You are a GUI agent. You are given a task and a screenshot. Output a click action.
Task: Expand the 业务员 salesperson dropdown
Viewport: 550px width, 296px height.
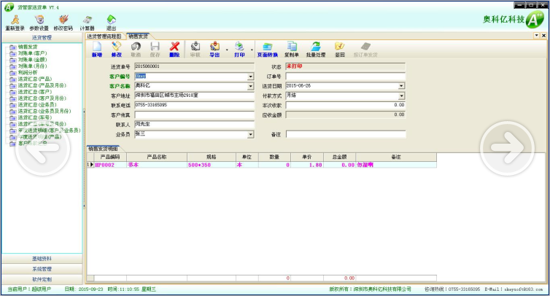point(250,134)
